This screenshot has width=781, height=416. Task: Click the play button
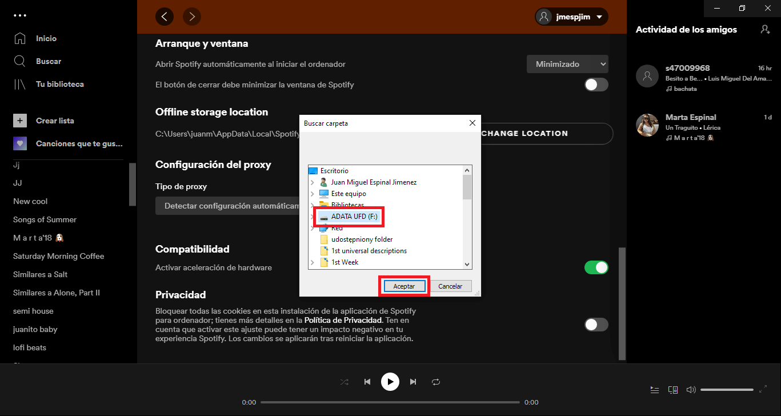[390, 382]
